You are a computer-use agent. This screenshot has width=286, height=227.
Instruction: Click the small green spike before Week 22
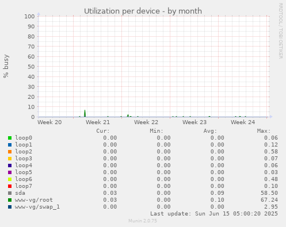128,116
